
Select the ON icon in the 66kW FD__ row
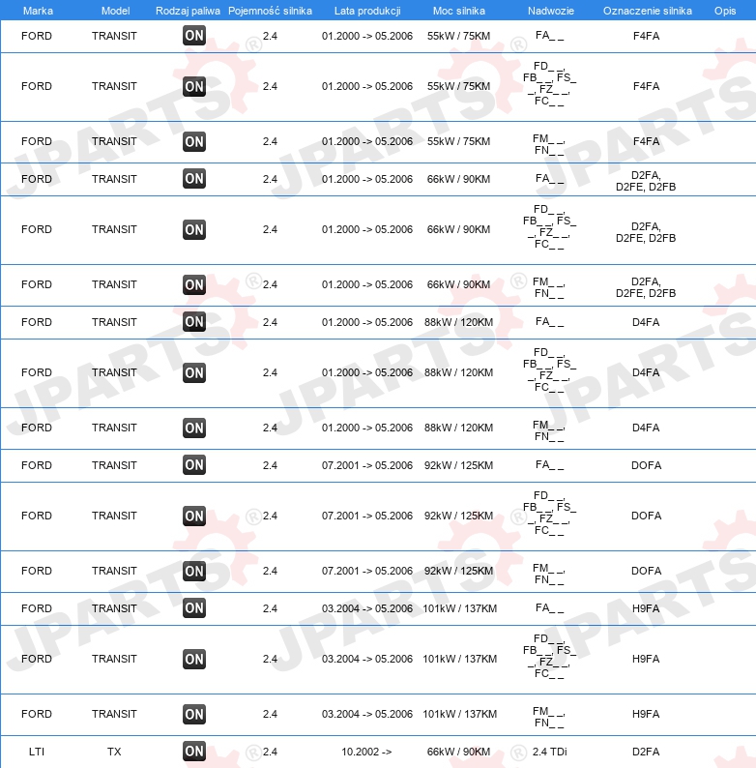click(194, 229)
